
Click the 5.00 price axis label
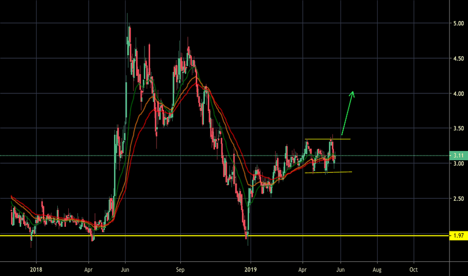[459, 23]
